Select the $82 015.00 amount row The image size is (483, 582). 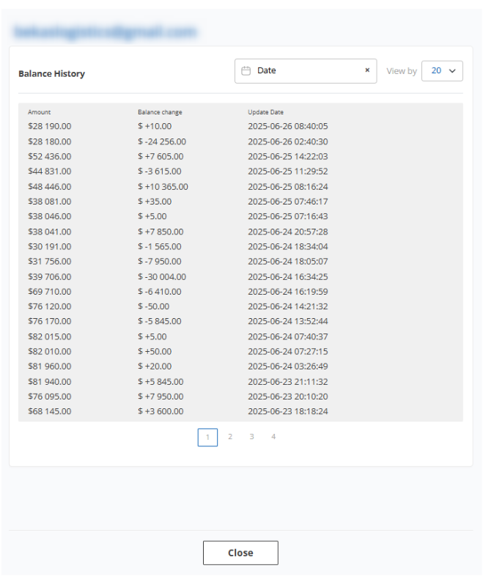tap(49, 336)
